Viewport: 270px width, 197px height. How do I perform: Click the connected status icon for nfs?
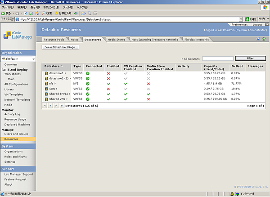(x=87, y=84)
